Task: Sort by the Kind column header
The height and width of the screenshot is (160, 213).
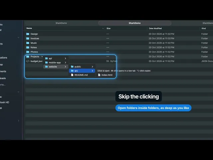Action: (204, 28)
